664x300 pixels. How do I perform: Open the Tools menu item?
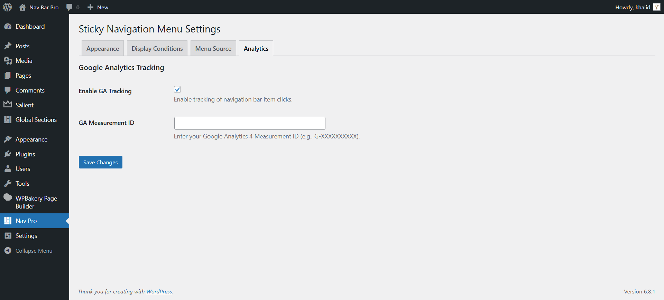pyautogui.click(x=35, y=183)
